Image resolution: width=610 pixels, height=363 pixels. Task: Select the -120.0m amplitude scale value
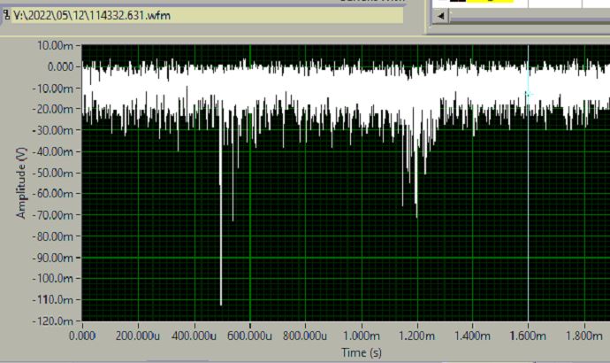pyautogui.click(x=53, y=321)
